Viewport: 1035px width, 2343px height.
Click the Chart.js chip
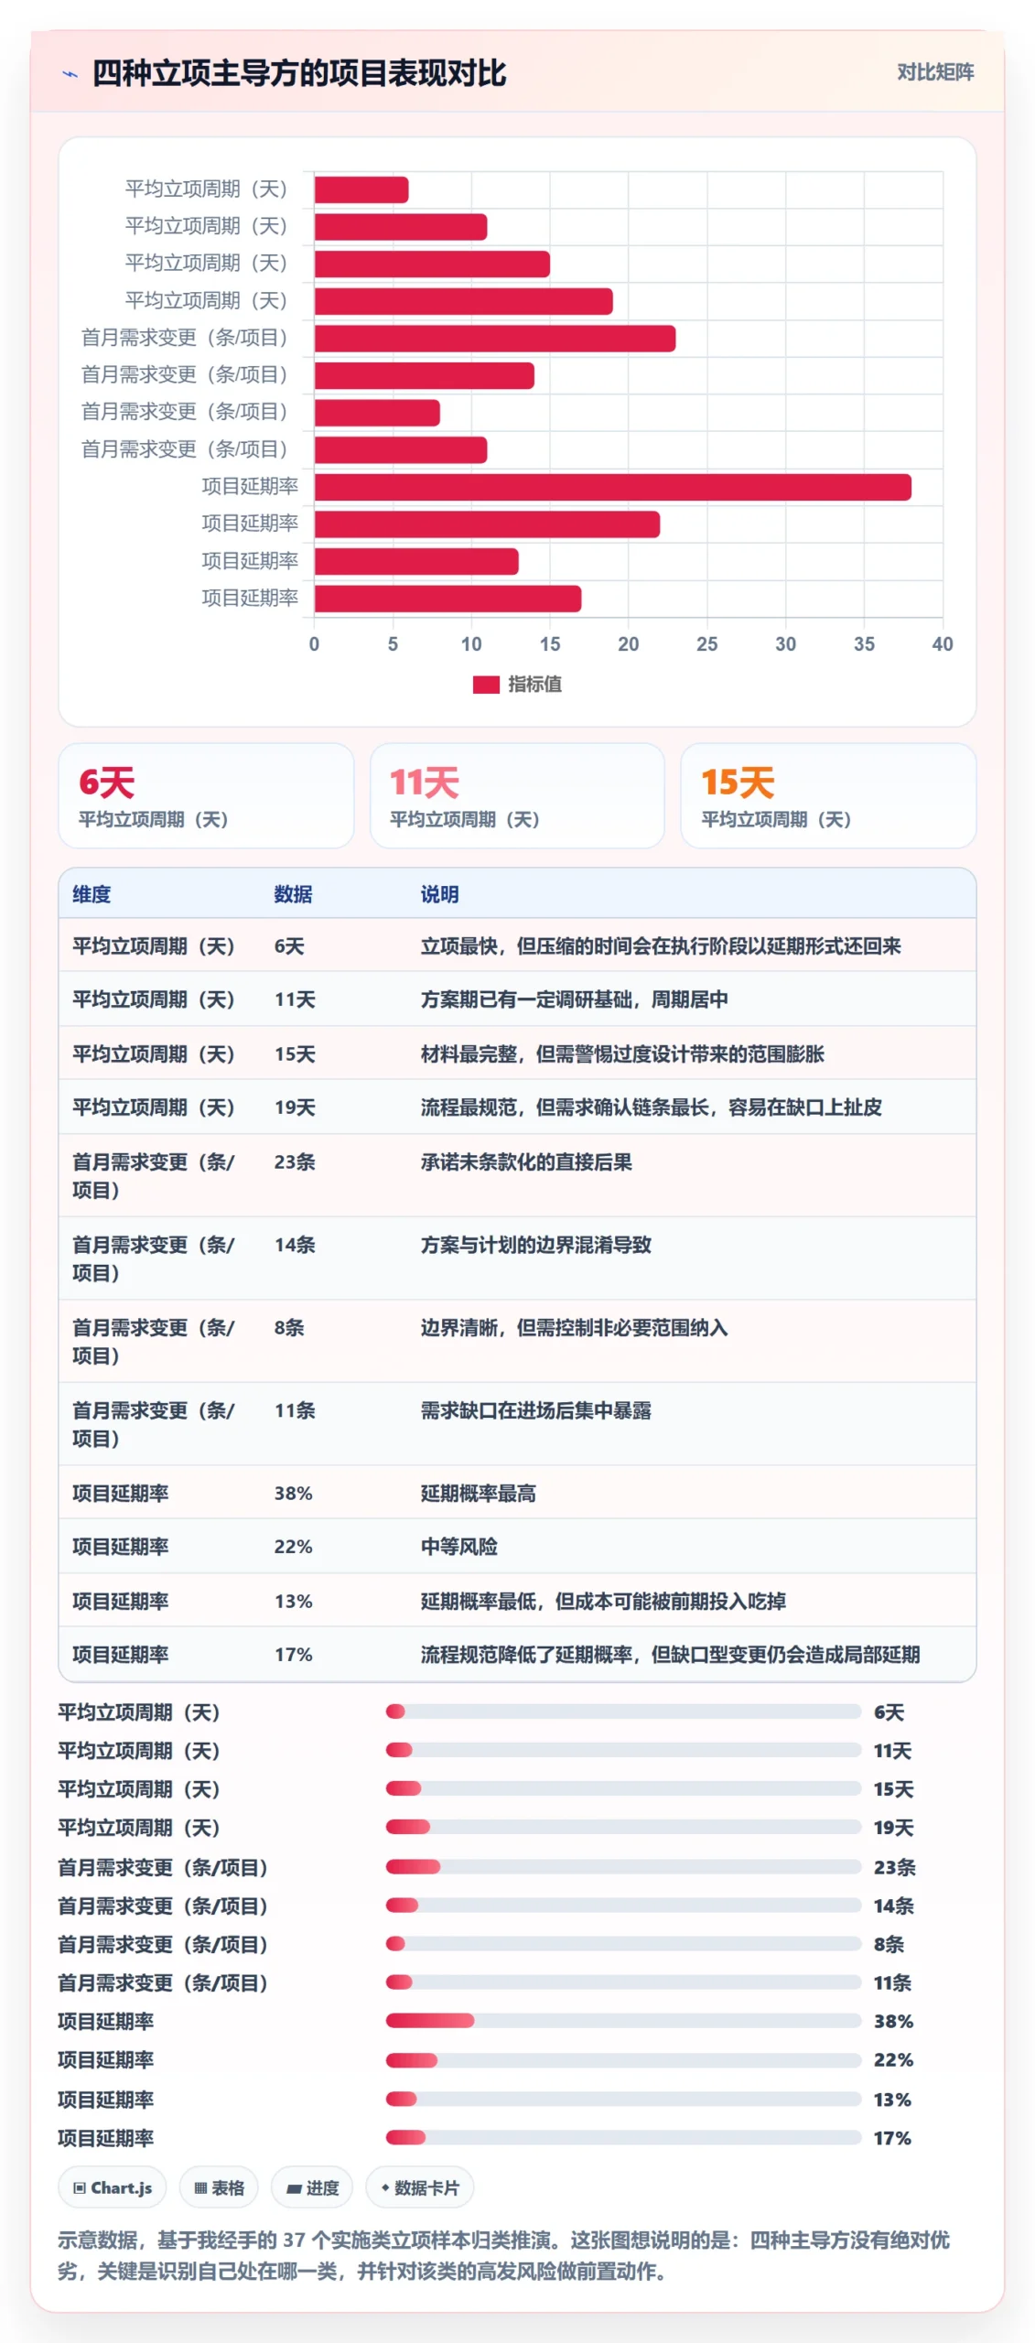pyautogui.click(x=113, y=2186)
